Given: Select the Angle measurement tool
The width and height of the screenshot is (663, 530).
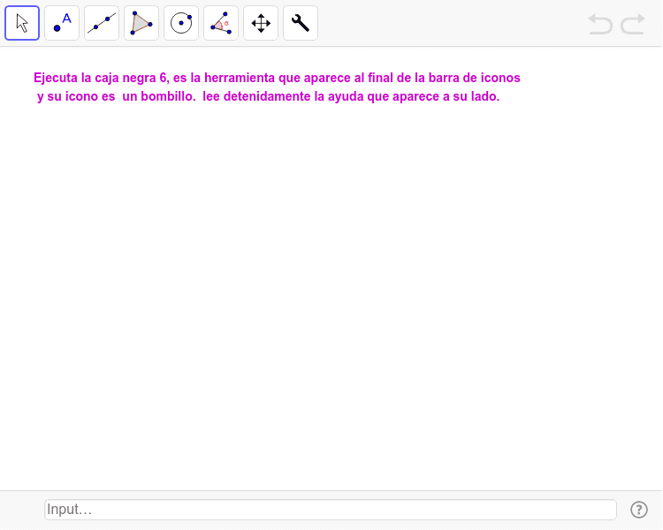Looking at the screenshot, I should point(221,23).
